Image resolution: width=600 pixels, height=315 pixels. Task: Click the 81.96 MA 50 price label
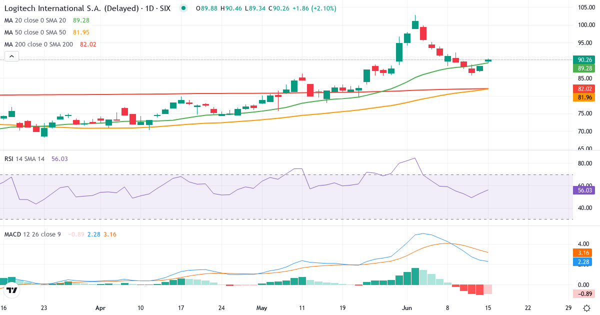coord(583,97)
